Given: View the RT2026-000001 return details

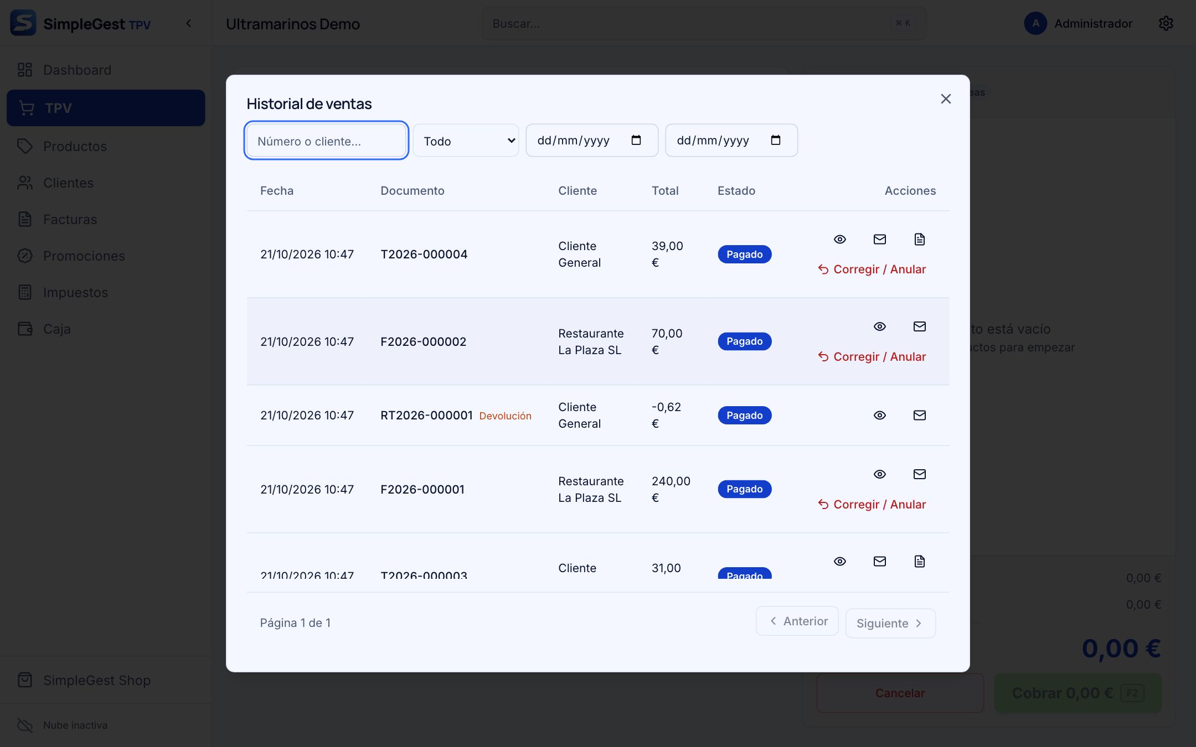Looking at the screenshot, I should pos(879,415).
